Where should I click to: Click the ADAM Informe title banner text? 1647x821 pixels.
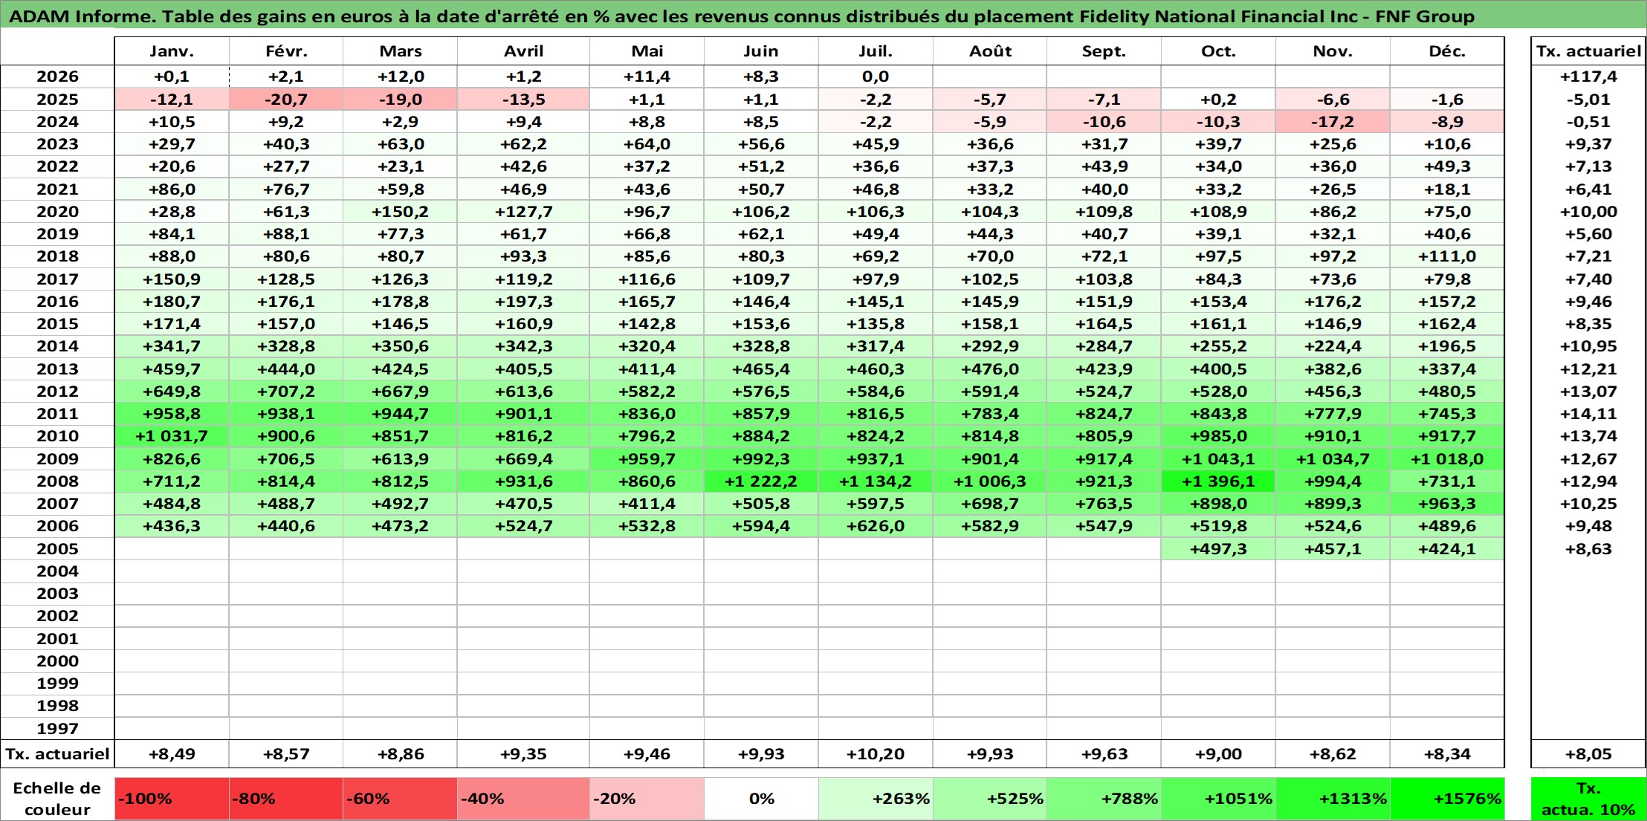pyautogui.click(x=742, y=16)
